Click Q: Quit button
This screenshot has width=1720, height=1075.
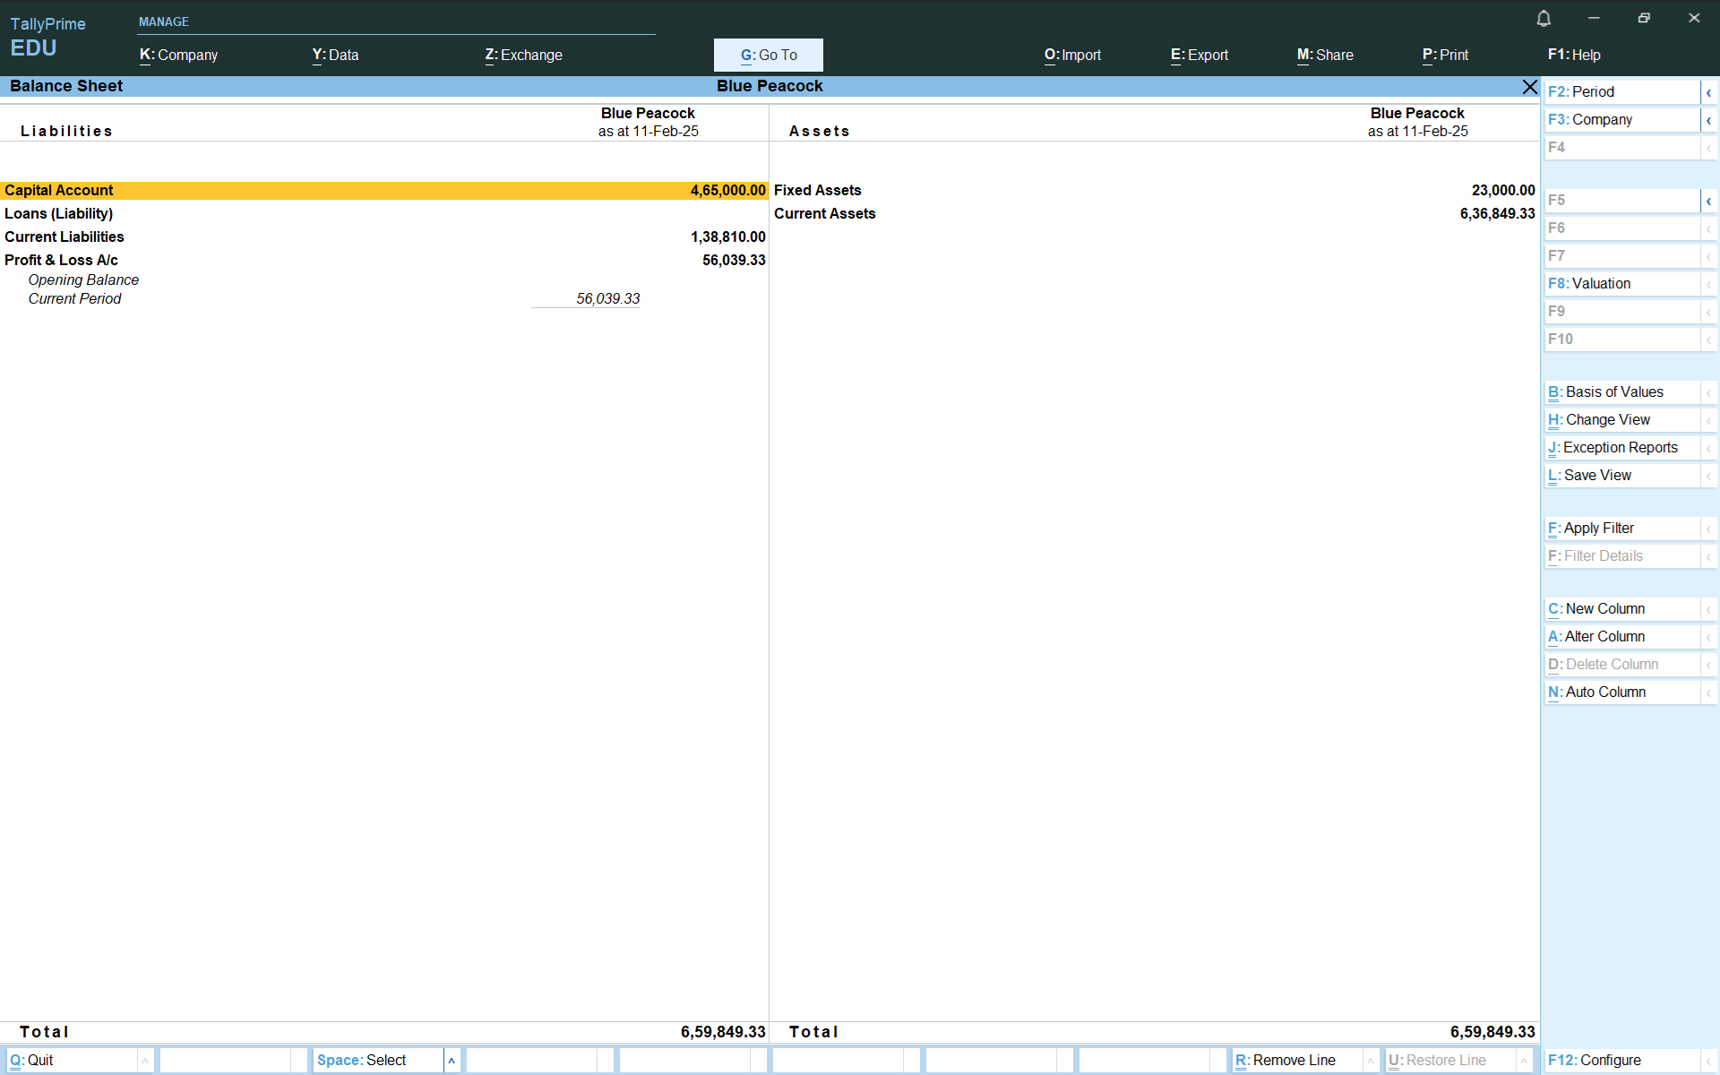click(x=72, y=1061)
